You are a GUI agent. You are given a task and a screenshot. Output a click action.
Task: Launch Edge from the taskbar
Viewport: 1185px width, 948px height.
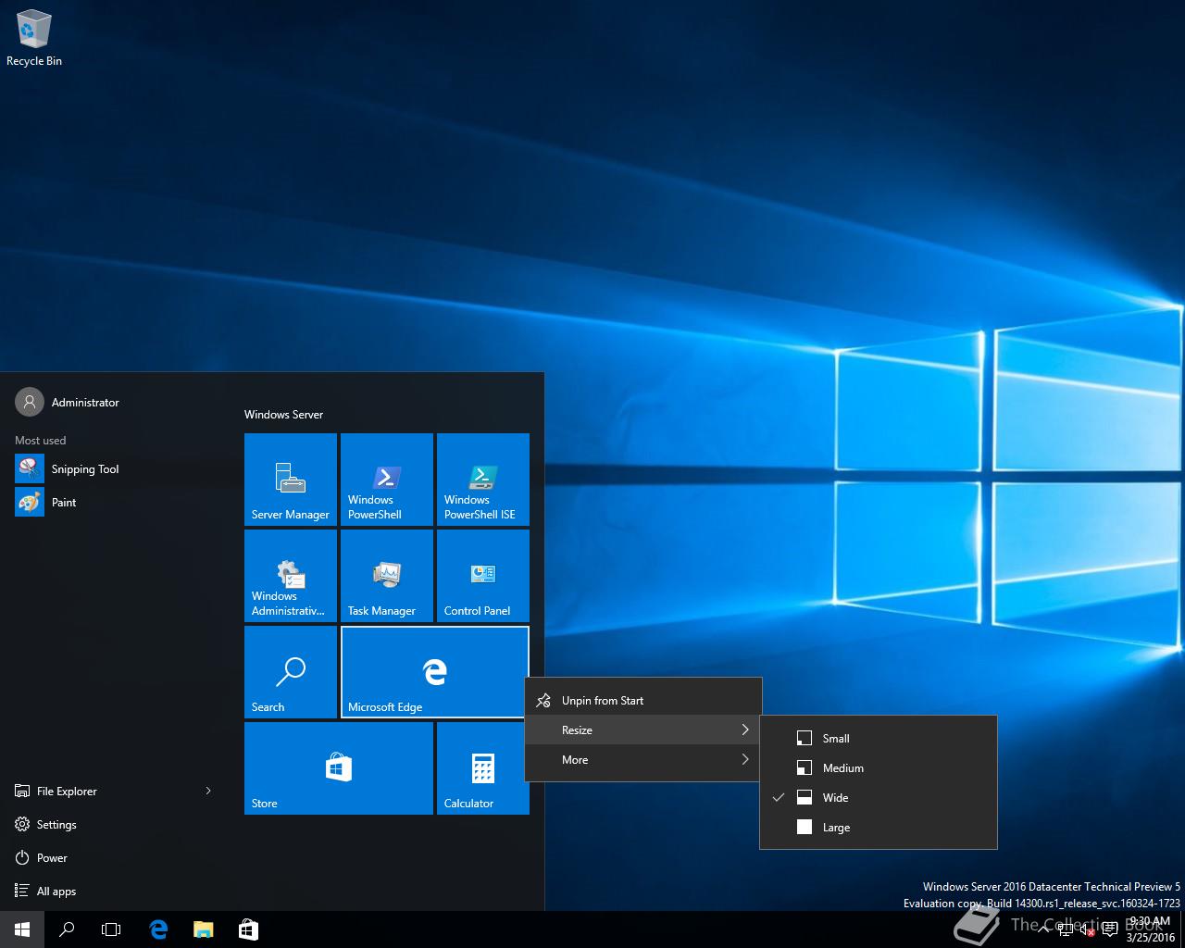pos(158,929)
